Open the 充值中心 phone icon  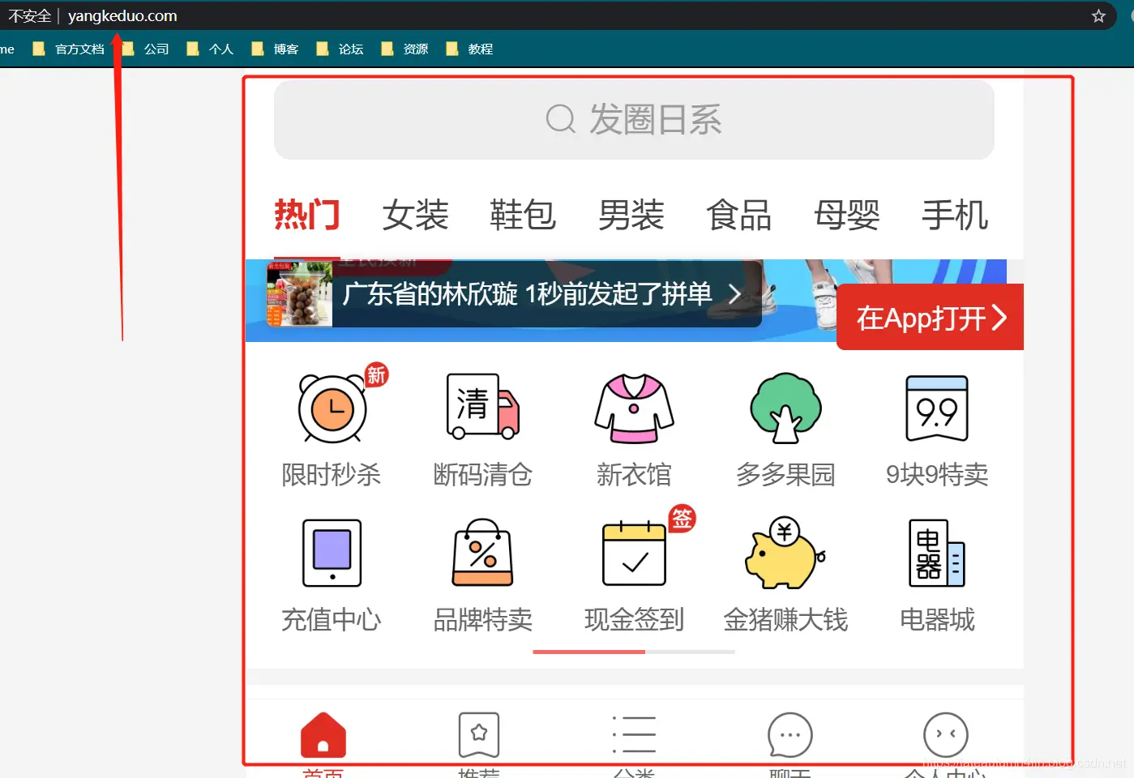pyautogui.click(x=332, y=553)
